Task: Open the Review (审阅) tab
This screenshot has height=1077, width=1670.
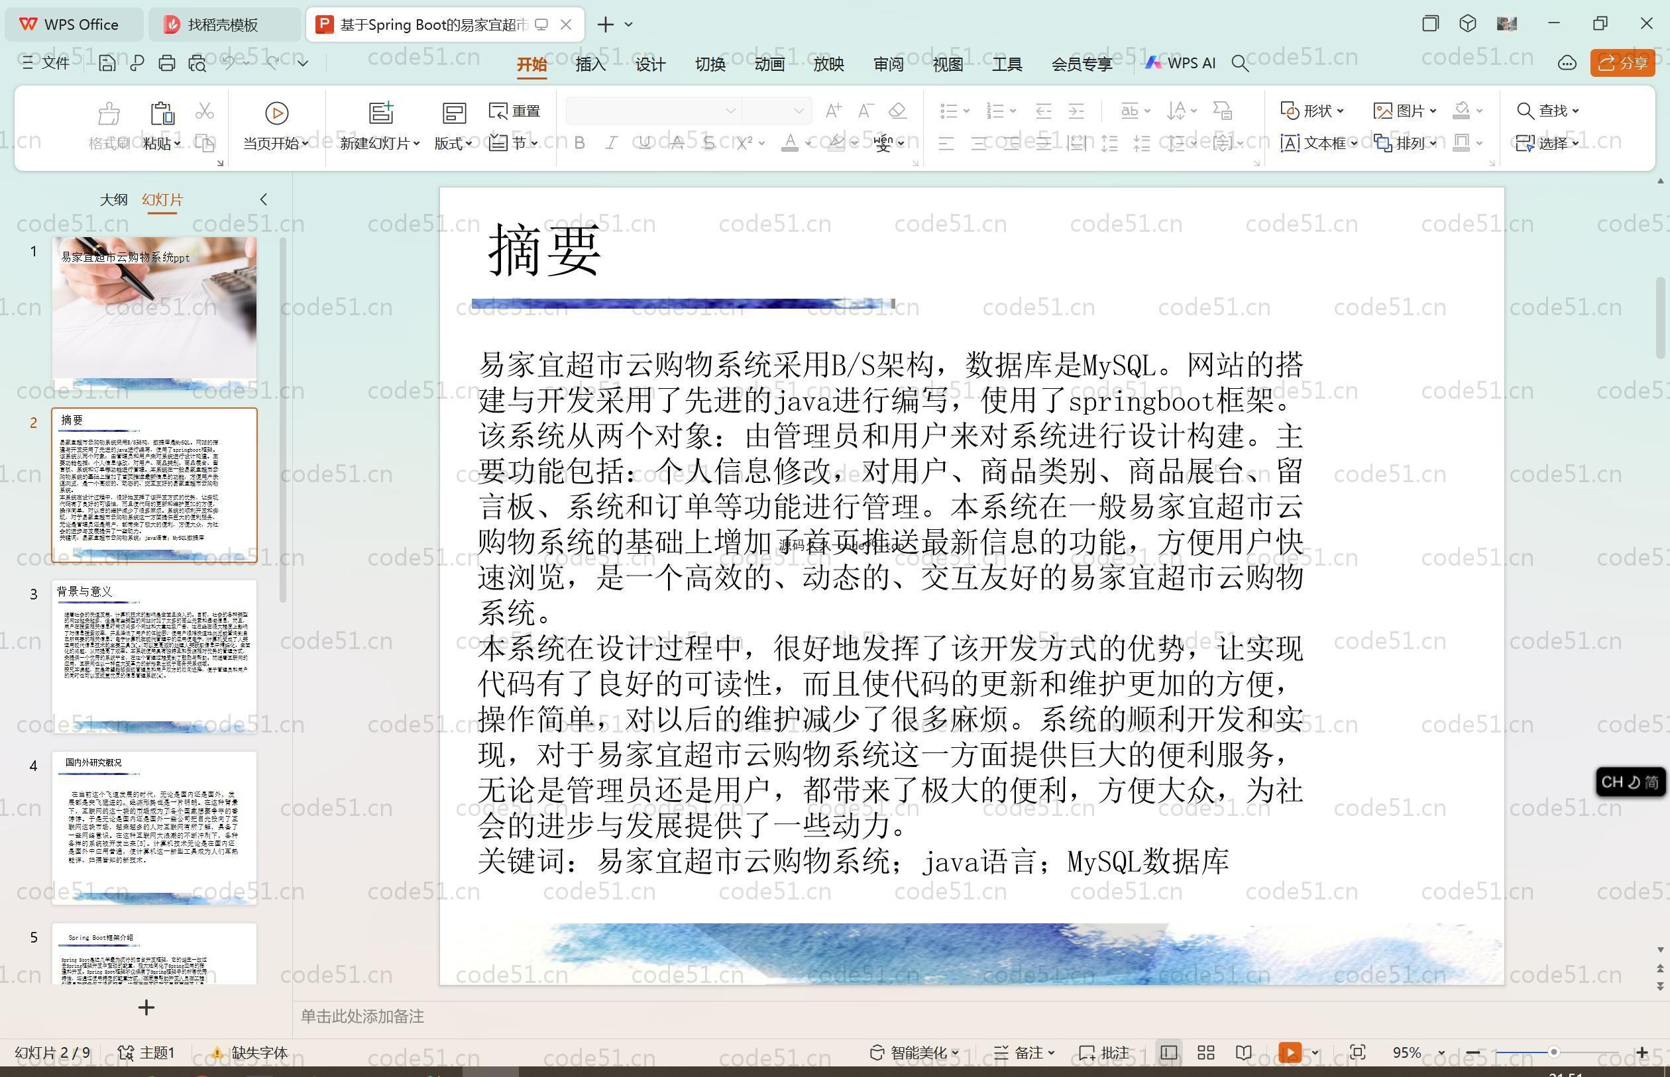Action: 889,64
